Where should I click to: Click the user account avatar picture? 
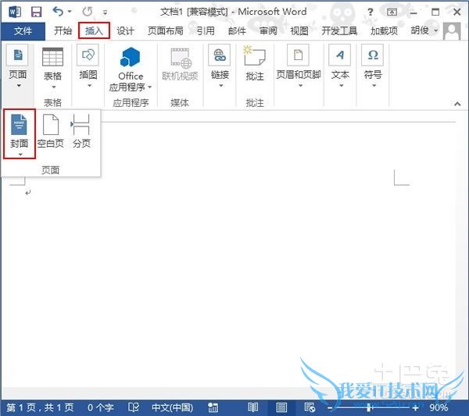(452, 31)
